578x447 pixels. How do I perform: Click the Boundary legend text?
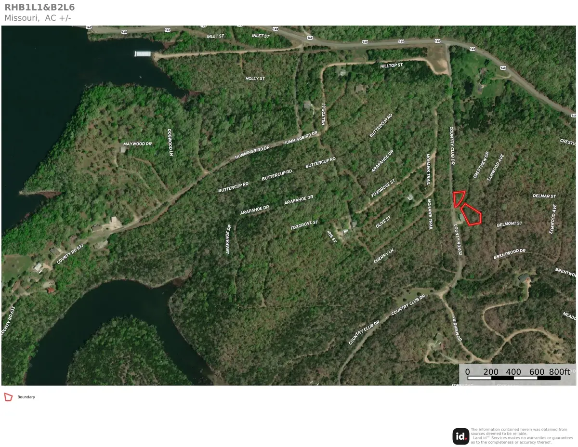point(26,397)
